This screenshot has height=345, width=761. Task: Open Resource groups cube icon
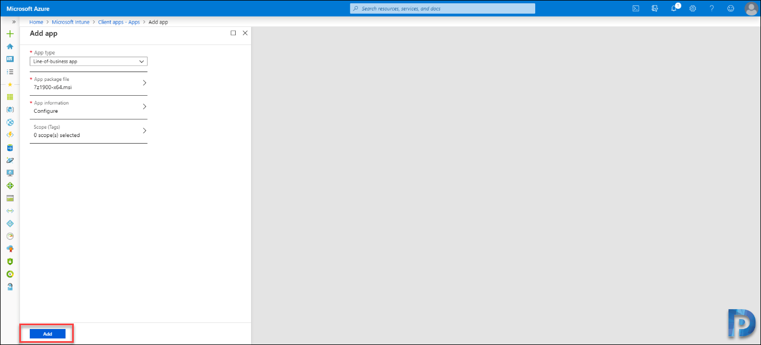pyautogui.click(x=10, y=109)
